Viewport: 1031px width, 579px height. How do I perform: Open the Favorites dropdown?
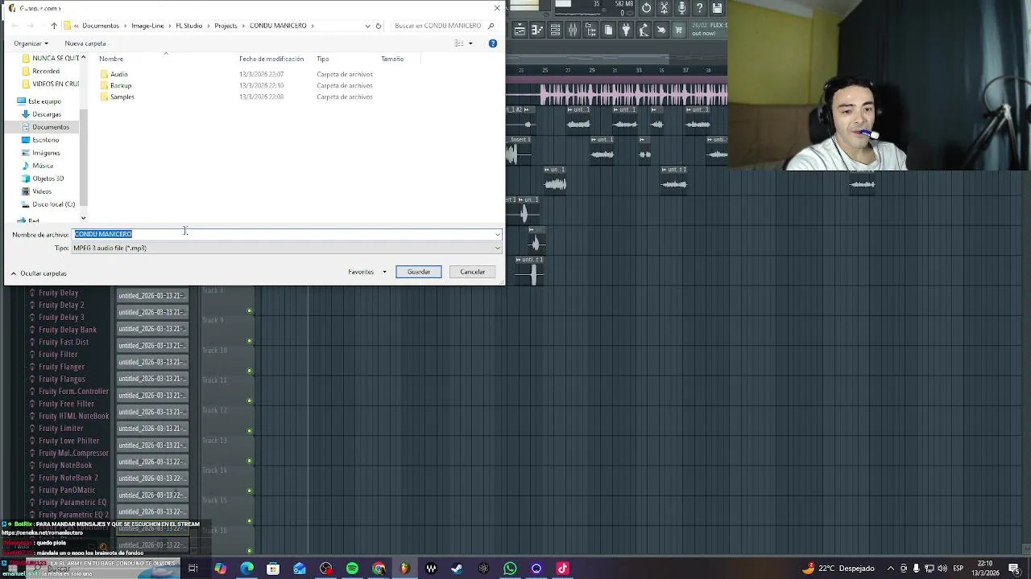point(367,272)
